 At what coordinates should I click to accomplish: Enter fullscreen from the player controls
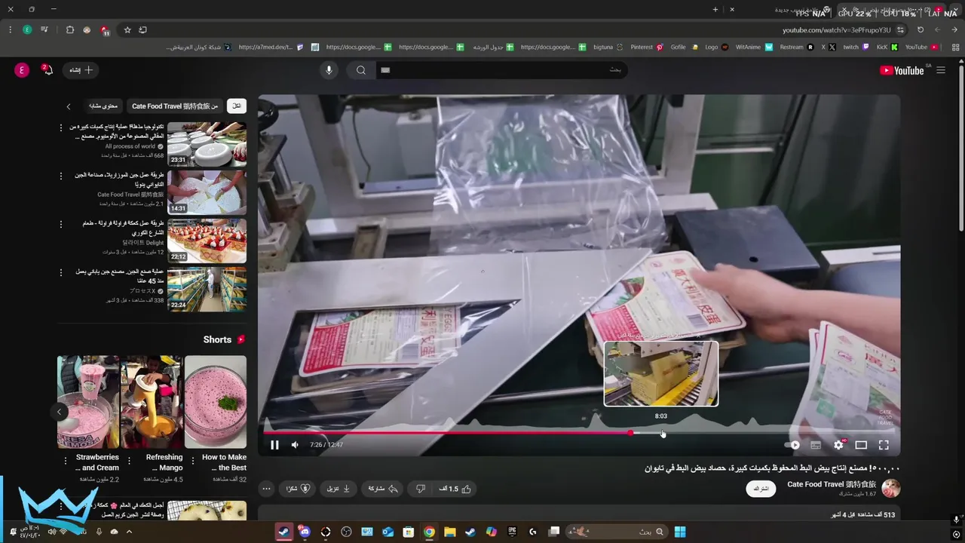coord(884,445)
